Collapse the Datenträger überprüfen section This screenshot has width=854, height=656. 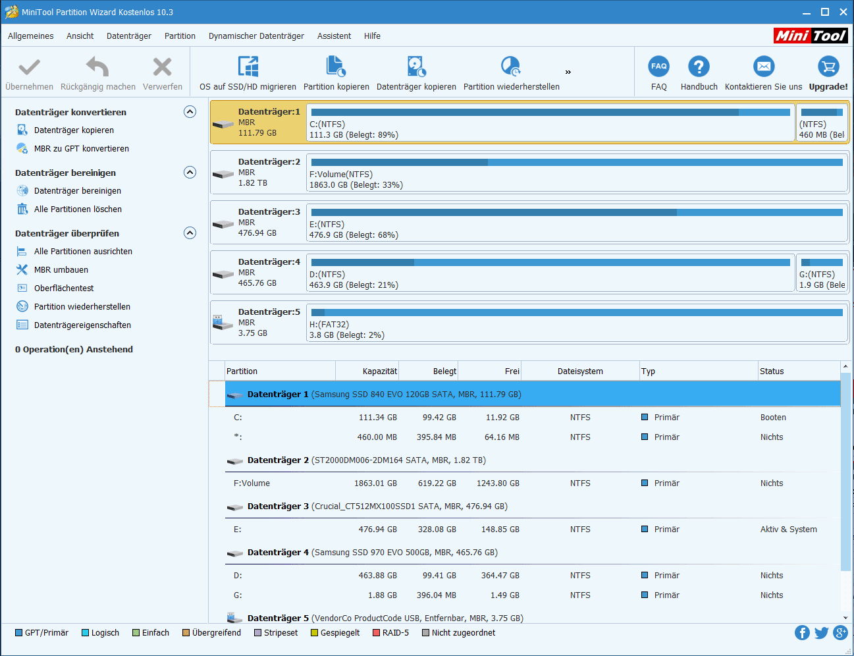(x=190, y=233)
